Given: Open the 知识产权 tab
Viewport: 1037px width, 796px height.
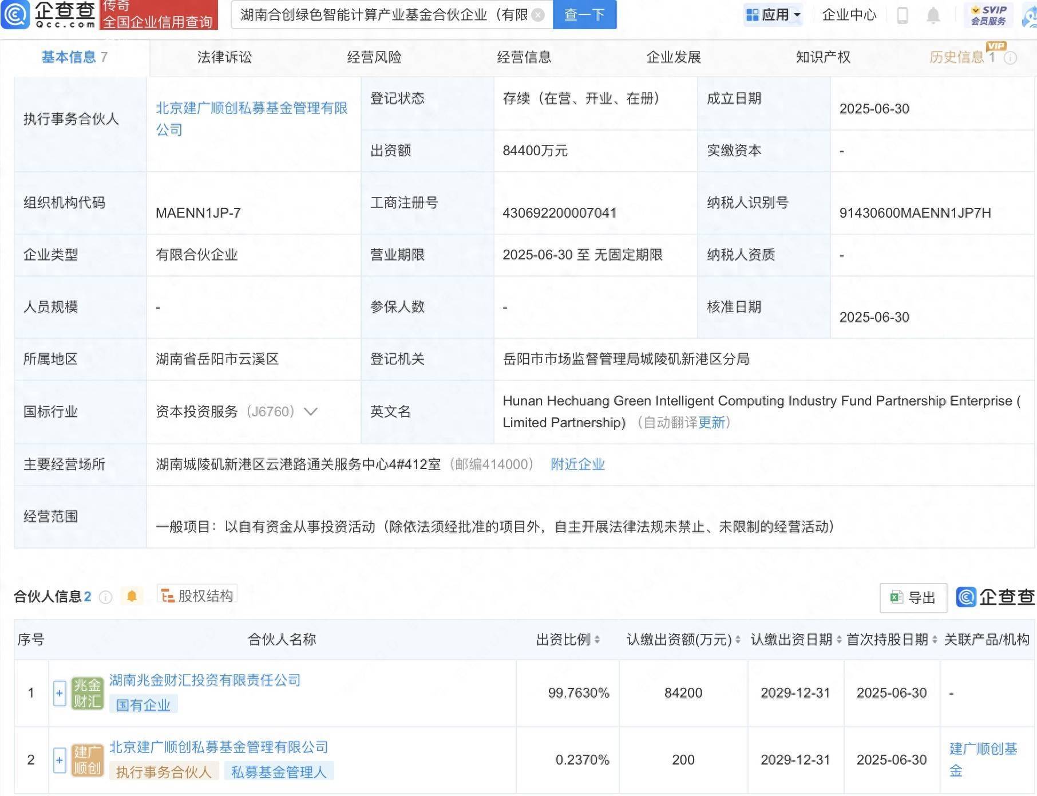Looking at the screenshot, I should coord(822,57).
